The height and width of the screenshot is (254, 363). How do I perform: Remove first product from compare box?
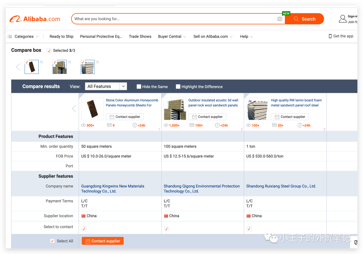coord(42,62)
